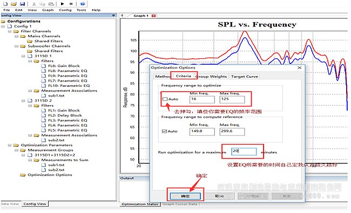
Task: Open the Graph menu
Action: coord(48,10)
